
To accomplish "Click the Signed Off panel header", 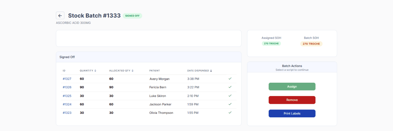I will point(149,57).
